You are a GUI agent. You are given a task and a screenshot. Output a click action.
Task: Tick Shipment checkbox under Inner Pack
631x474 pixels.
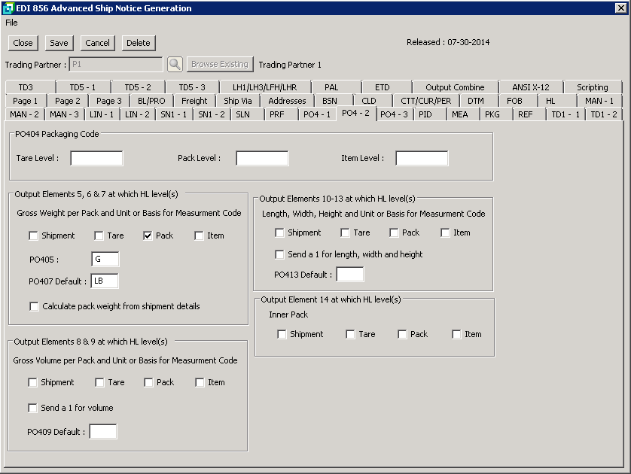tap(282, 334)
